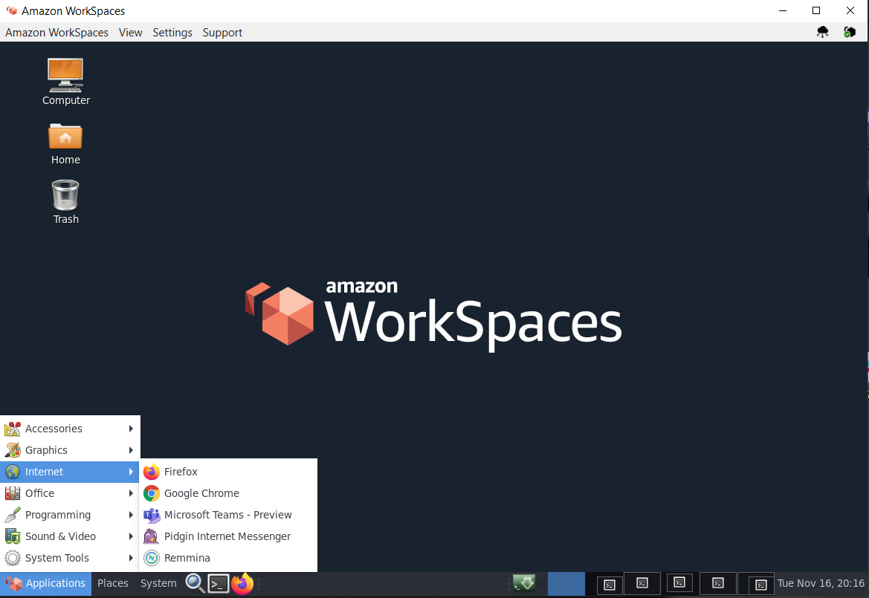Click the connection status icon at top right

849,32
